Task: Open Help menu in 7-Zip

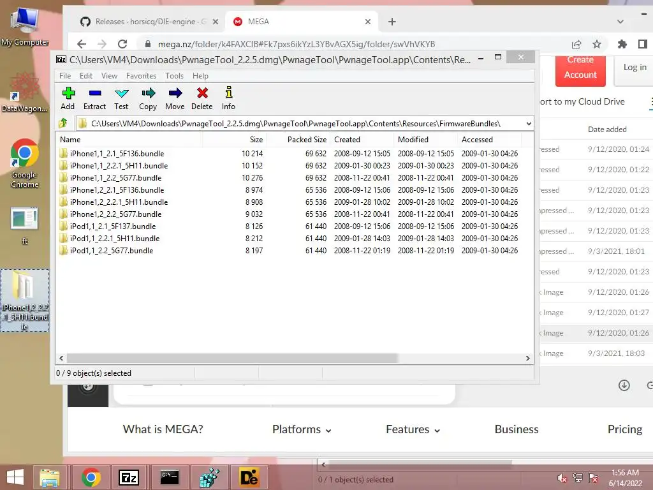Action: click(x=200, y=76)
